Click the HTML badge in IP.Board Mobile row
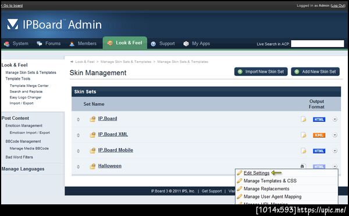The width and height of the screenshot is (349, 216). [x=319, y=151]
